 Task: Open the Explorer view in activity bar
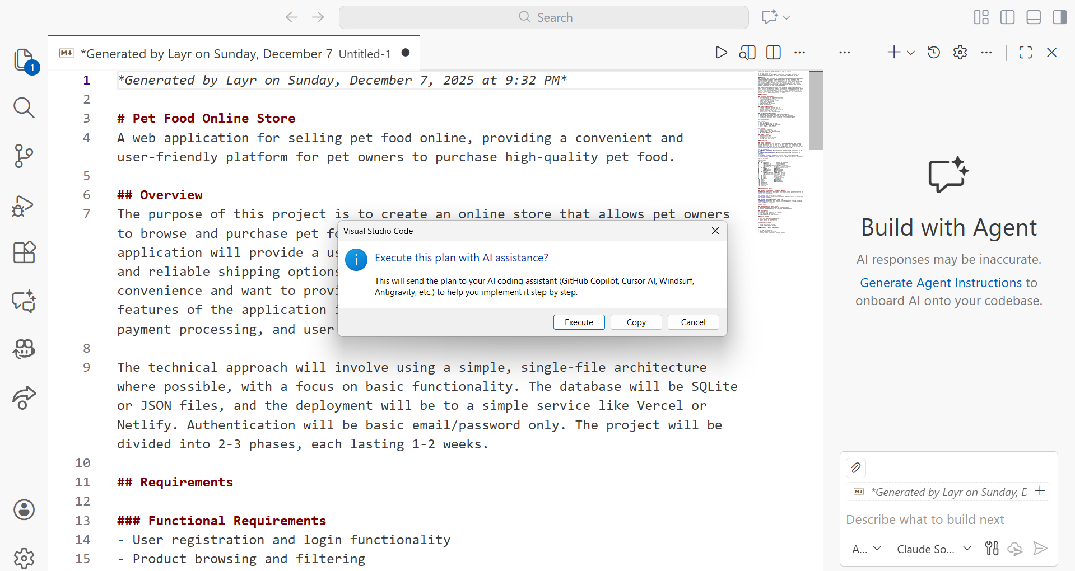click(x=24, y=60)
